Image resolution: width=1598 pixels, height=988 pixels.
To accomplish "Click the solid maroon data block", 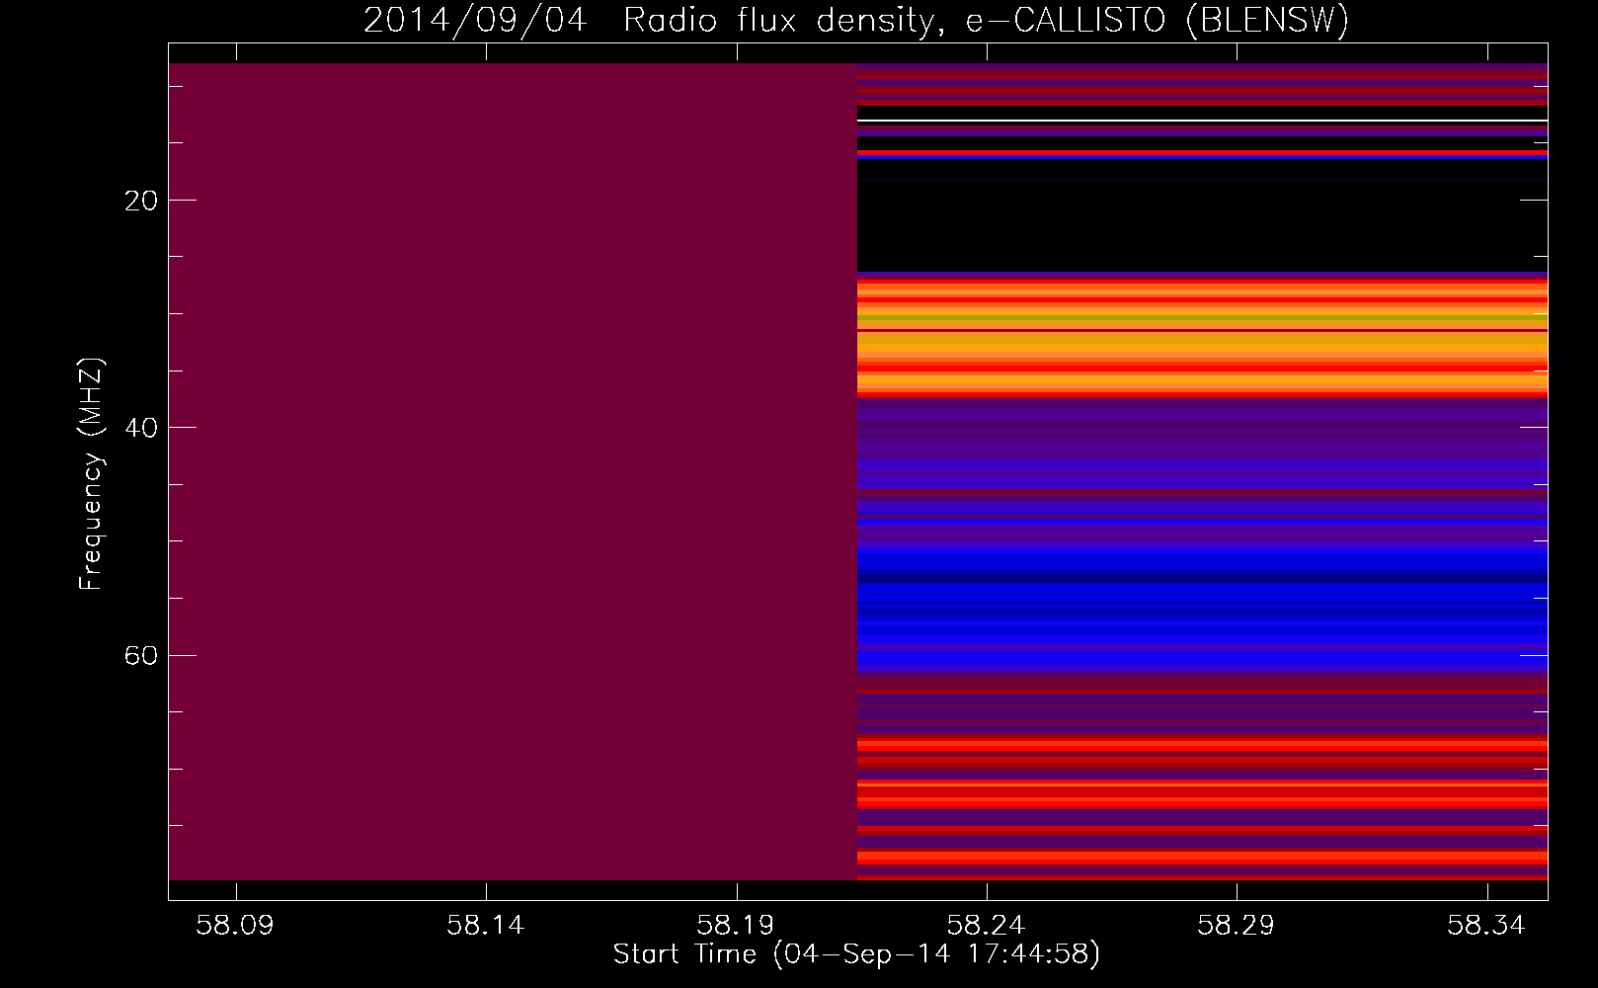I will click(x=513, y=471).
